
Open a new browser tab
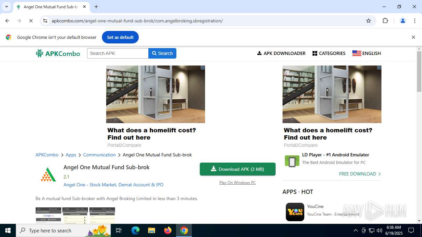(96, 7)
